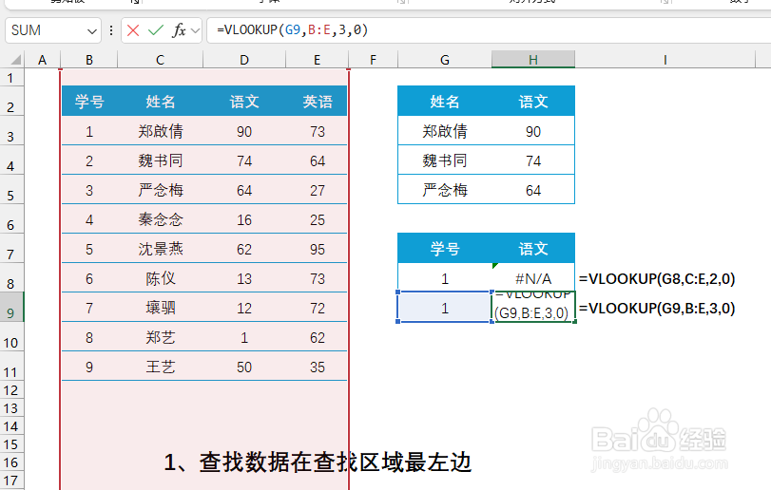Click the =VLOOKUP(G8,C:E,2,0) text in column I
The height and width of the screenshot is (490, 771).
pyautogui.click(x=657, y=279)
